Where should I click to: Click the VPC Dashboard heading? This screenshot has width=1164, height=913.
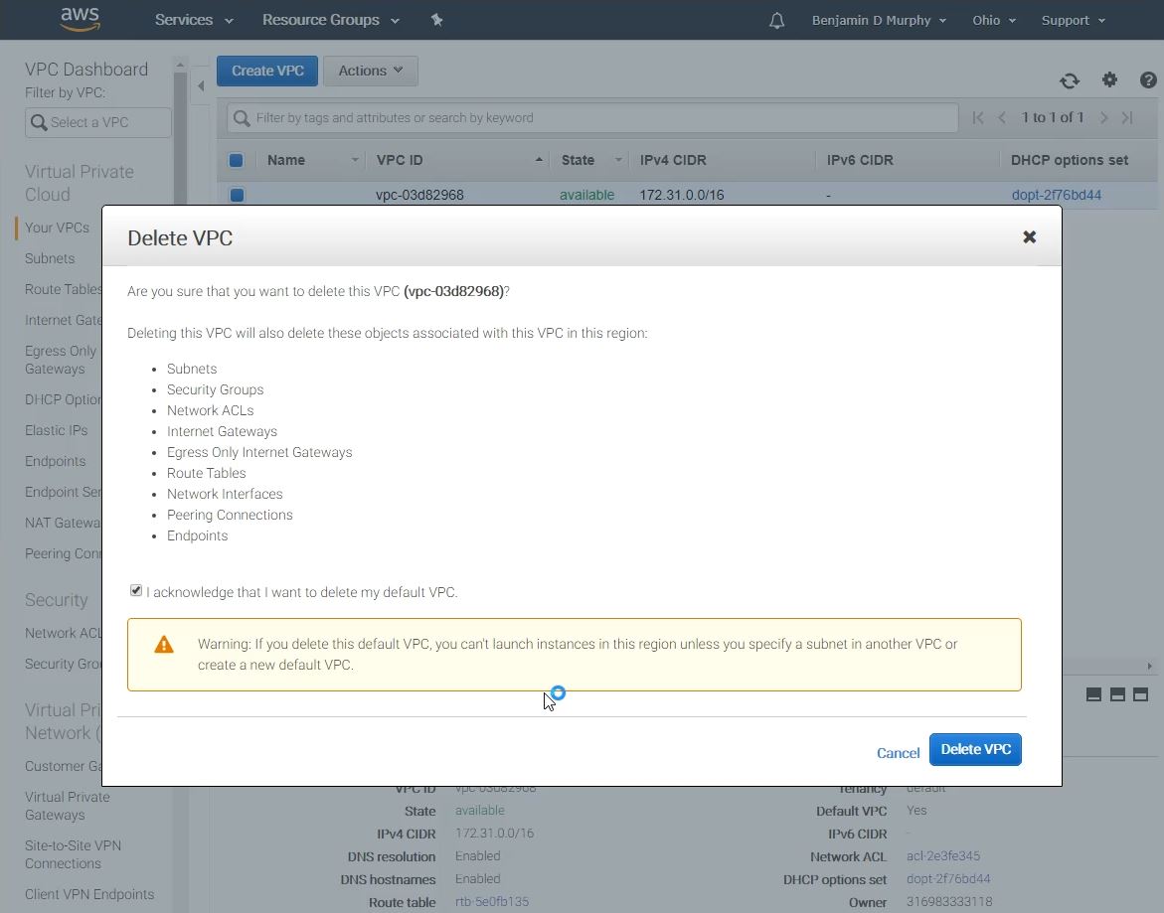coord(86,69)
